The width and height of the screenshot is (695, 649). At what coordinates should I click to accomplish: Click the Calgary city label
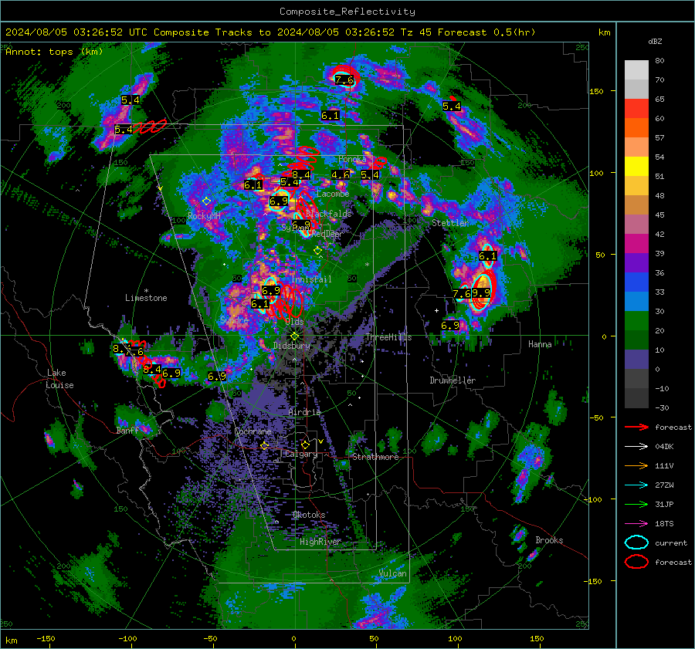(301, 454)
